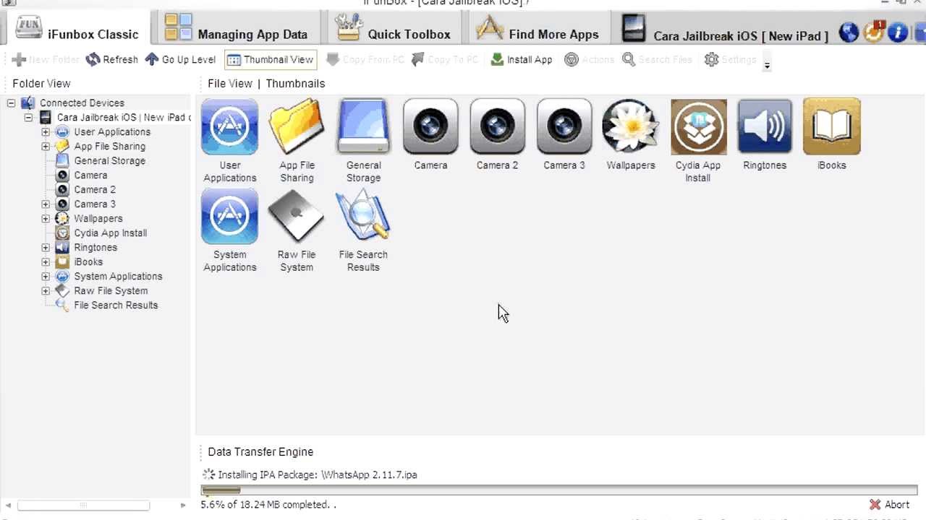
Task: Select File Search Results in folder tree
Action: click(x=116, y=305)
